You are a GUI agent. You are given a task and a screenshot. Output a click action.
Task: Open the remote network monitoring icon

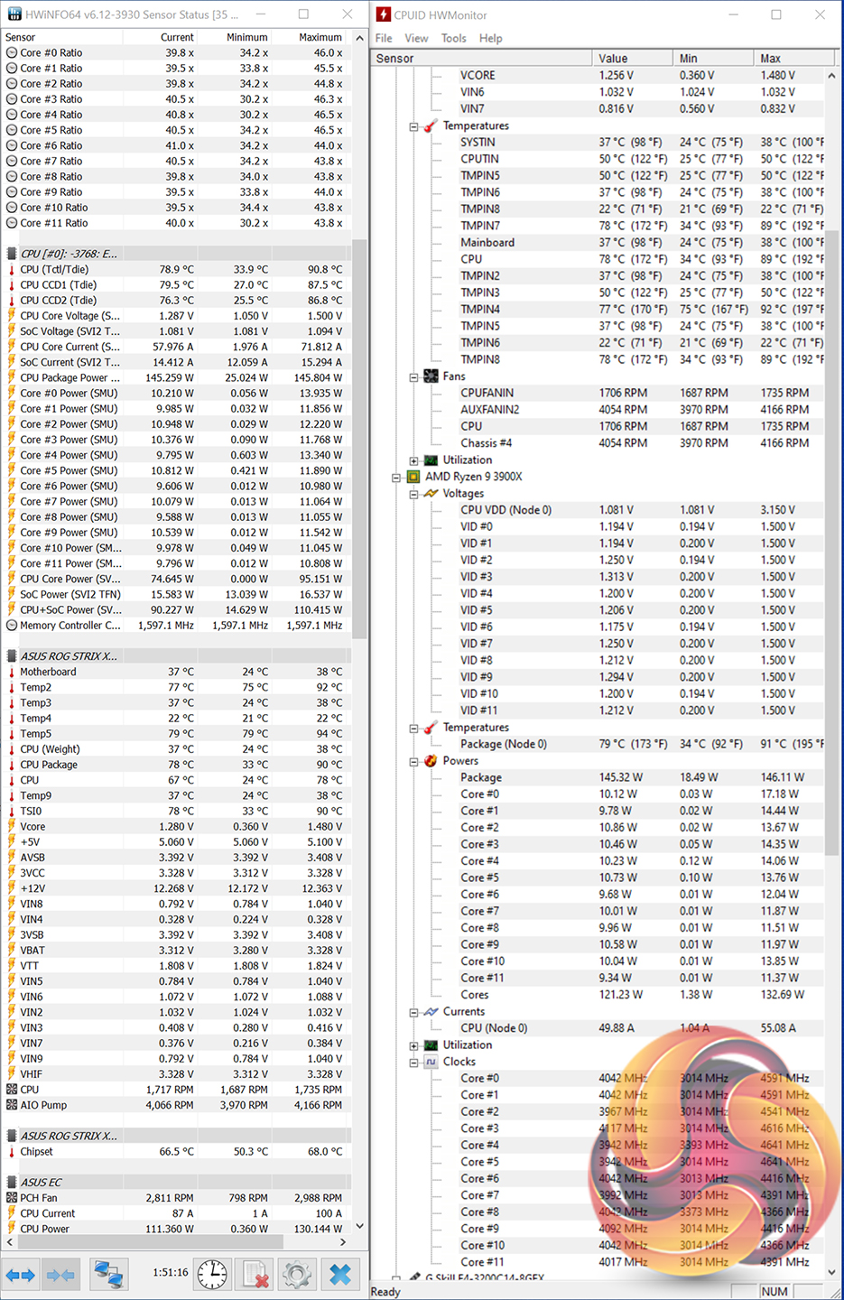point(109,1275)
